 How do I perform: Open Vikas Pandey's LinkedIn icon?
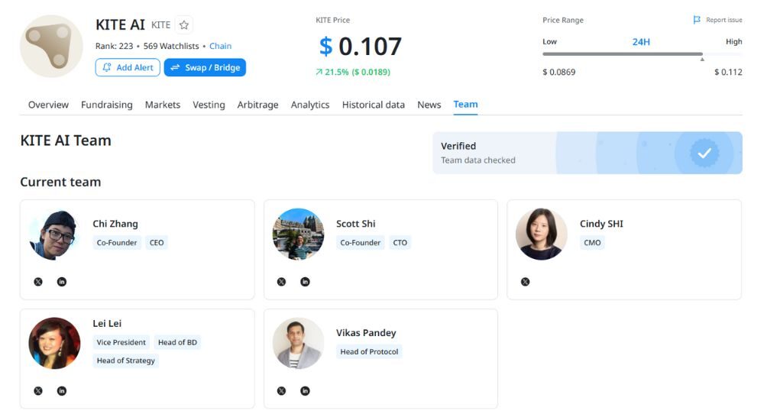(305, 391)
